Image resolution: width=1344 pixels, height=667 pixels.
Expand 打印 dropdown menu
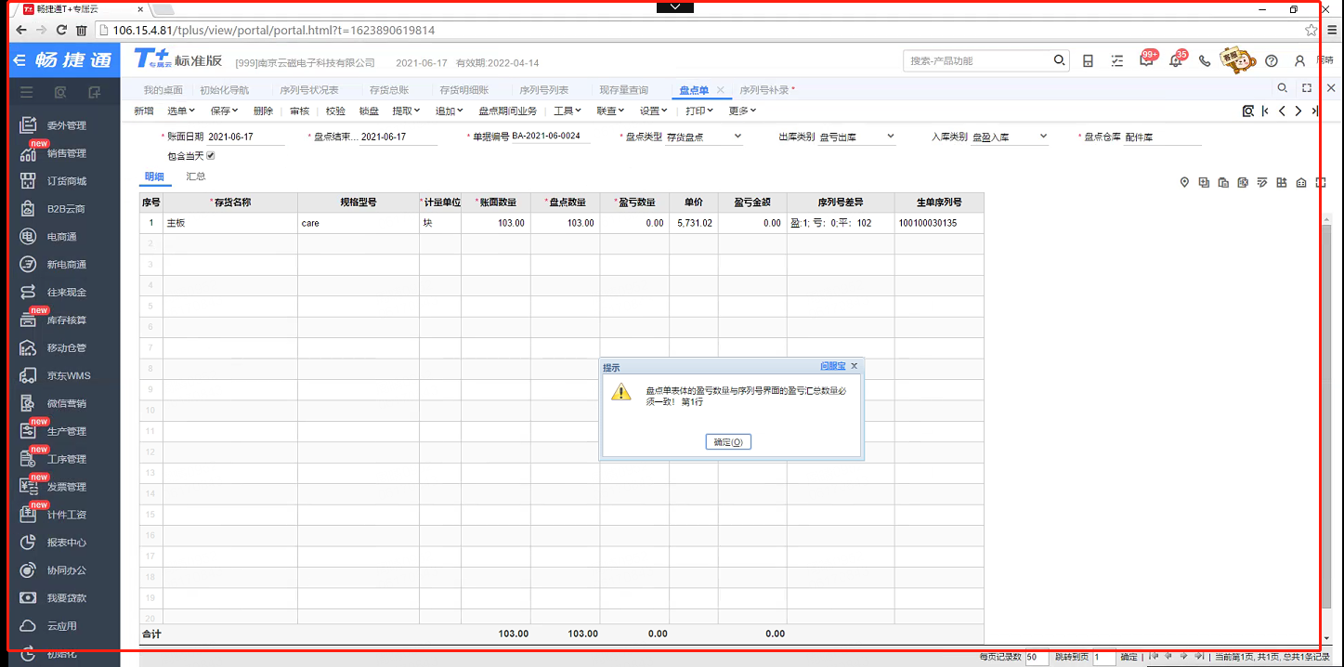tap(699, 111)
